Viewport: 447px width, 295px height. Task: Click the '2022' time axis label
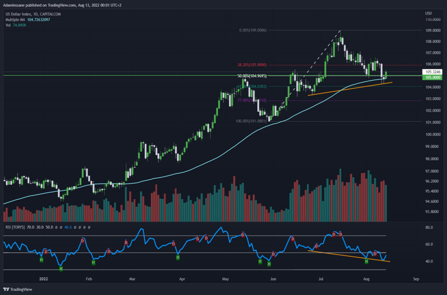(x=44, y=279)
